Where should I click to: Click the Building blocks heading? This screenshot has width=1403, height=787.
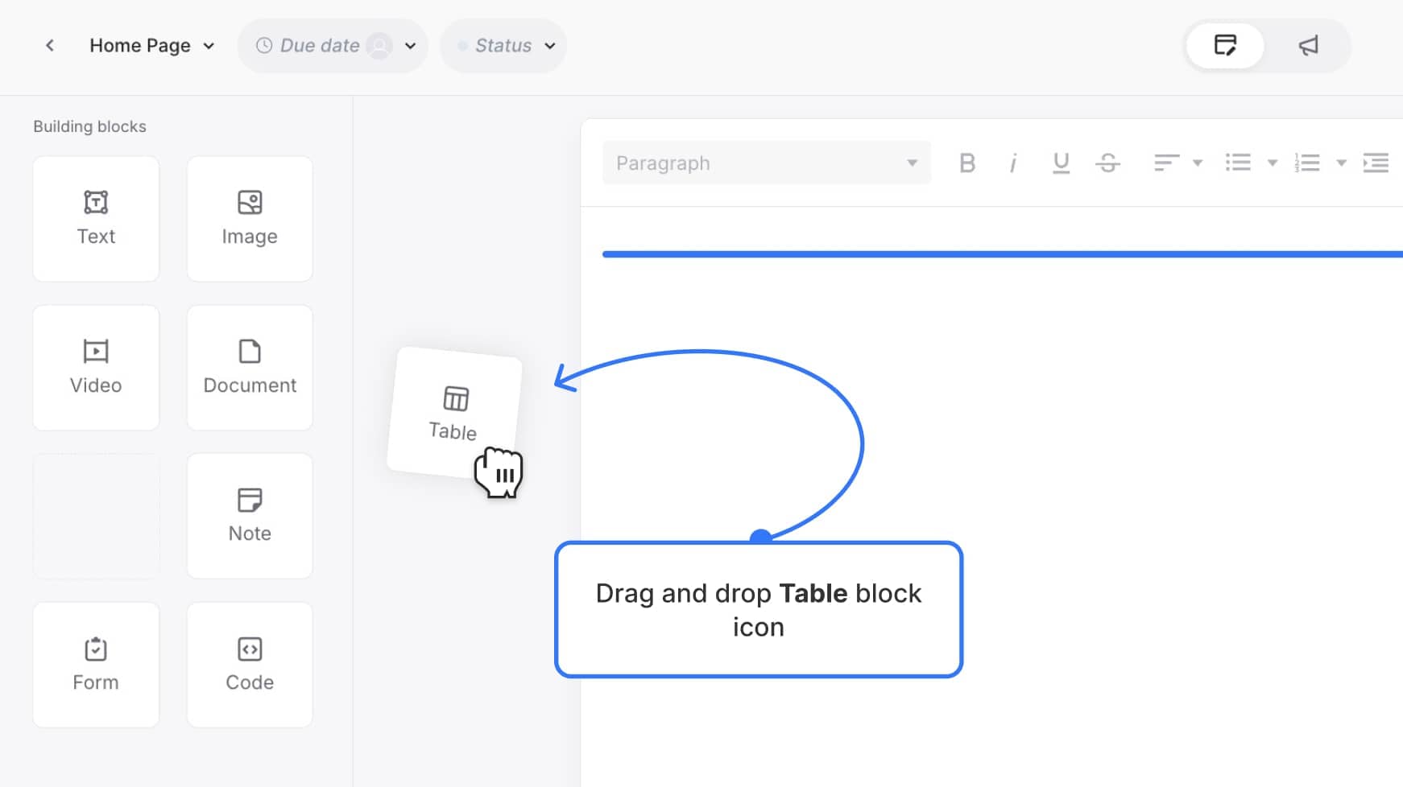coord(89,126)
